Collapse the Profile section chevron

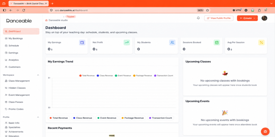pos(38,117)
